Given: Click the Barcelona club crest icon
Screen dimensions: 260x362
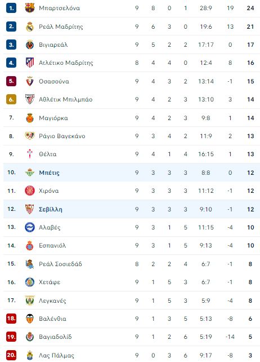Looking at the screenshot, I should pos(30,8).
